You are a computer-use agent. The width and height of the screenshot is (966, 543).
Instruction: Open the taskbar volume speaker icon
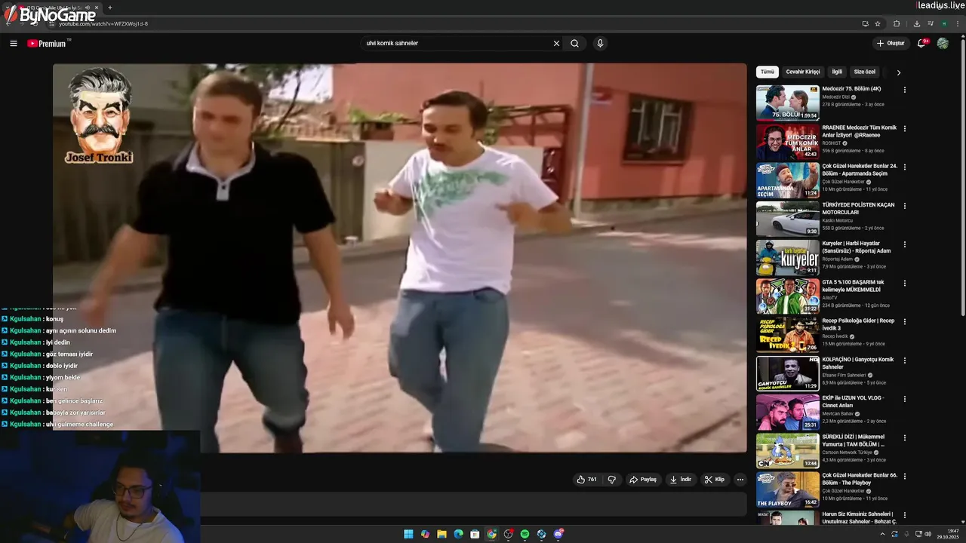[928, 534]
